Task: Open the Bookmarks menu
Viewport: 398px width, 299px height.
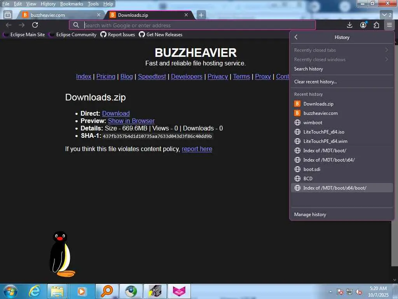Action: 72,4
